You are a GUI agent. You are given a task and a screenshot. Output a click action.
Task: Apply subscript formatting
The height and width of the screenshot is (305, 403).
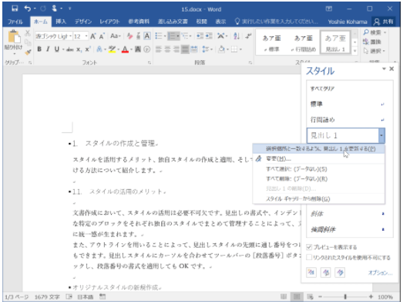[x=79, y=49]
